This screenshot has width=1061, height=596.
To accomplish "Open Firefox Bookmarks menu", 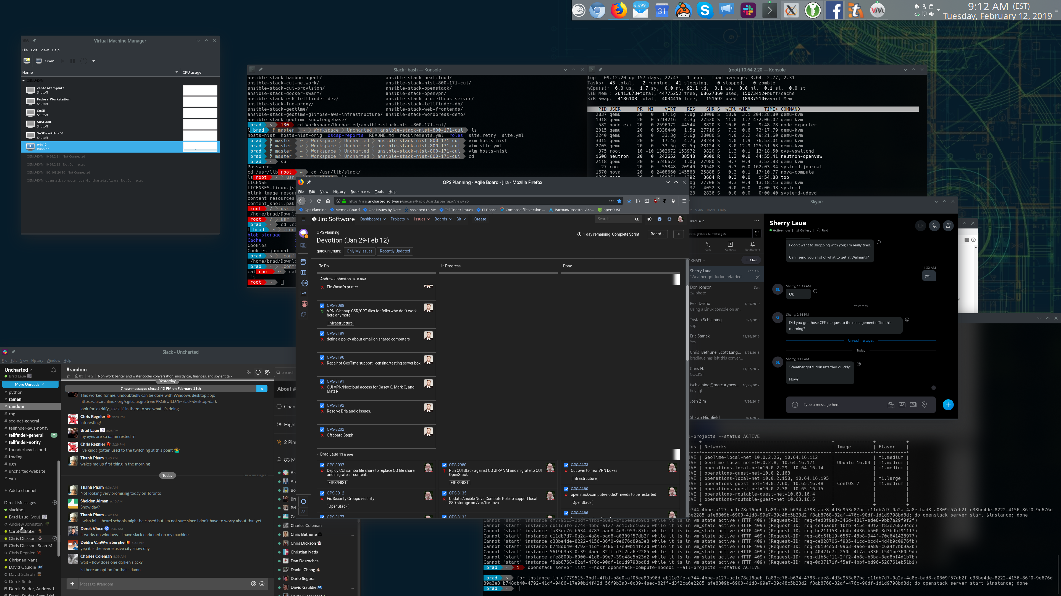I will pos(360,192).
